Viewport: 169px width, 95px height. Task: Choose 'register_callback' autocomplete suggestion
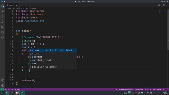(53, 67)
